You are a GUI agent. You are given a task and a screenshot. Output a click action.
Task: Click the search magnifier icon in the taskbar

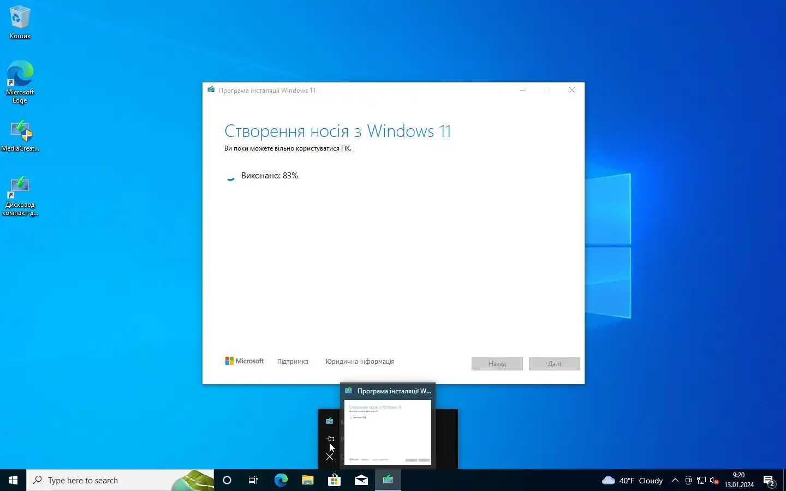click(38, 480)
